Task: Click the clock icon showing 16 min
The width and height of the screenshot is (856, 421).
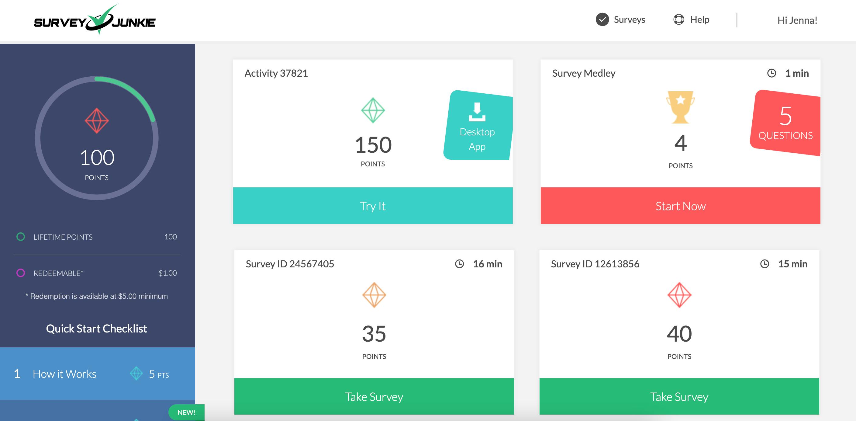Action: point(459,264)
